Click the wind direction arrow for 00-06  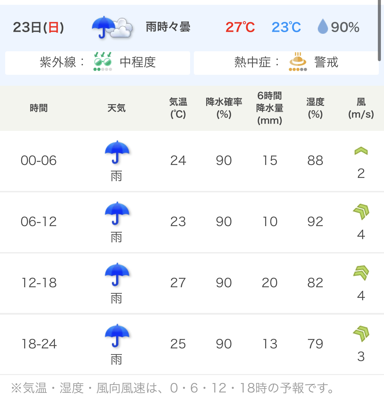(361, 151)
